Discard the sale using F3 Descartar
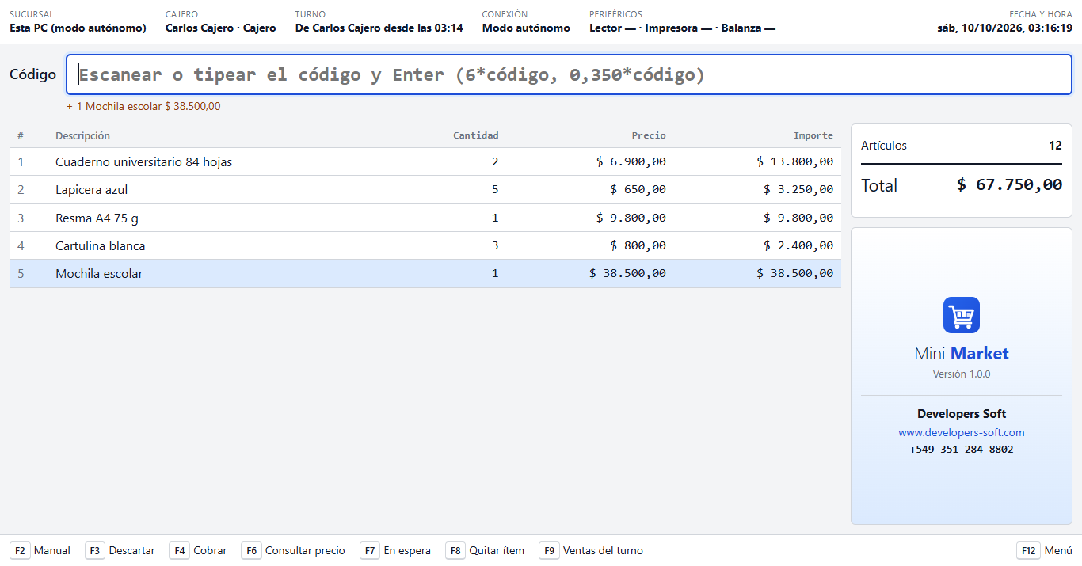The height and width of the screenshot is (566, 1082). point(122,550)
